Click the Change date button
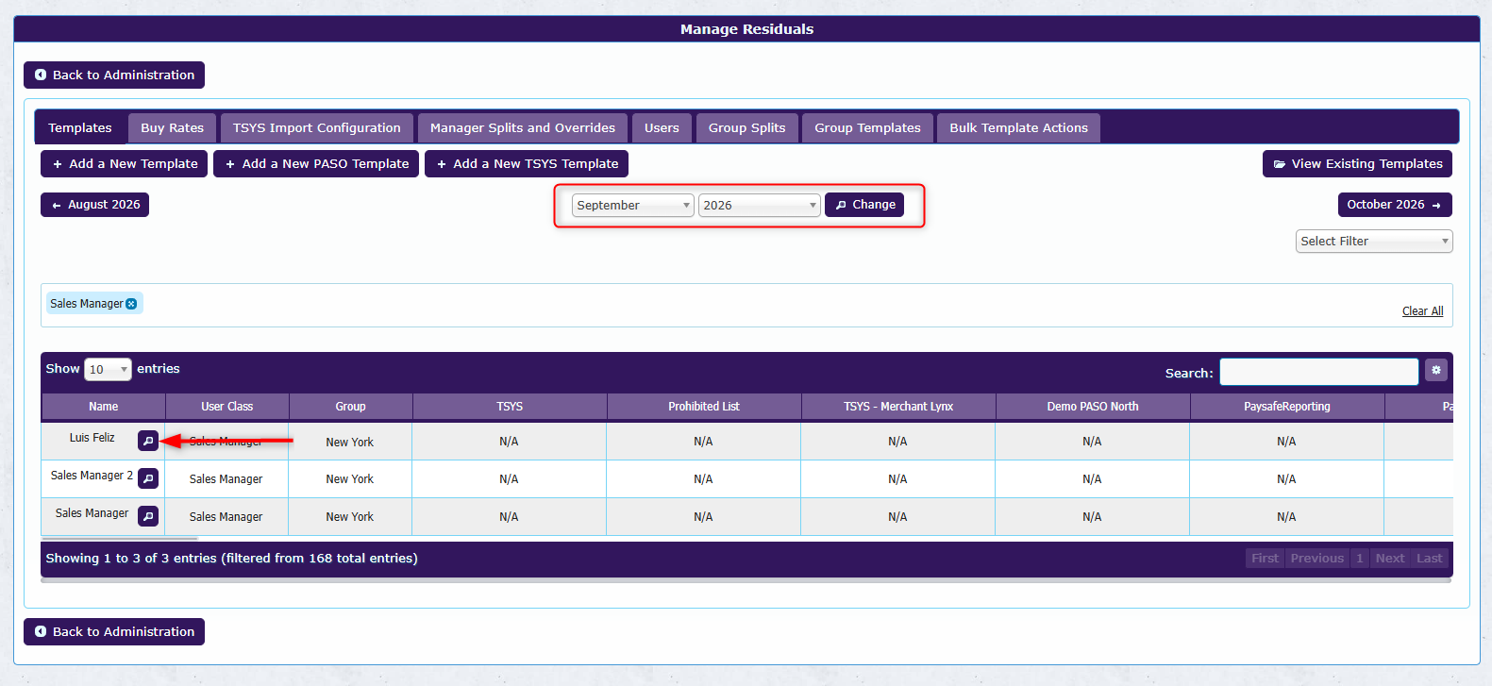The image size is (1492, 686). pos(864,205)
